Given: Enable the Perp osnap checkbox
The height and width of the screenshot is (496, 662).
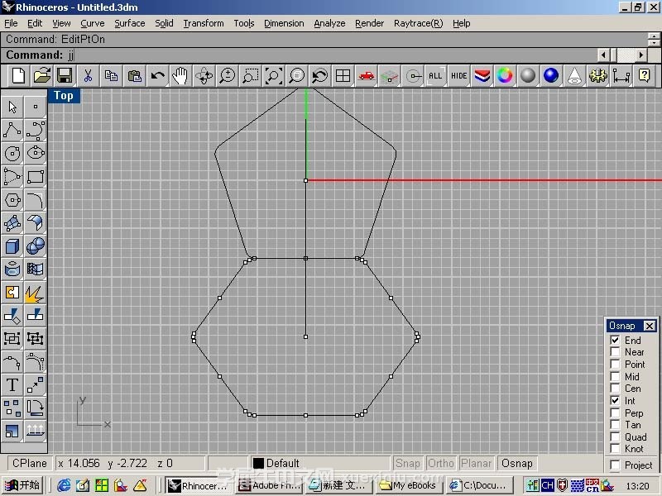Looking at the screenshot, I should (615, 413).
